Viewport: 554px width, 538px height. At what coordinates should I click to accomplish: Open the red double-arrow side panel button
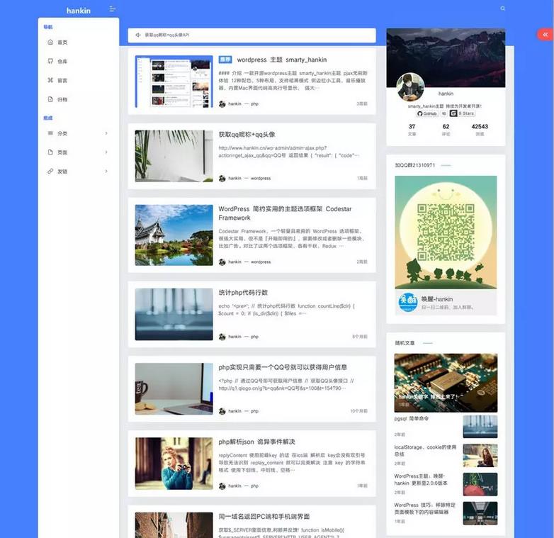point(544,34)
